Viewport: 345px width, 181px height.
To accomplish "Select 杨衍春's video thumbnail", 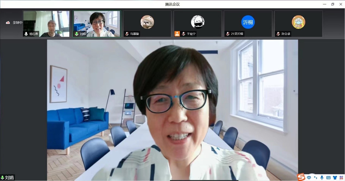I will pos(46,24).
